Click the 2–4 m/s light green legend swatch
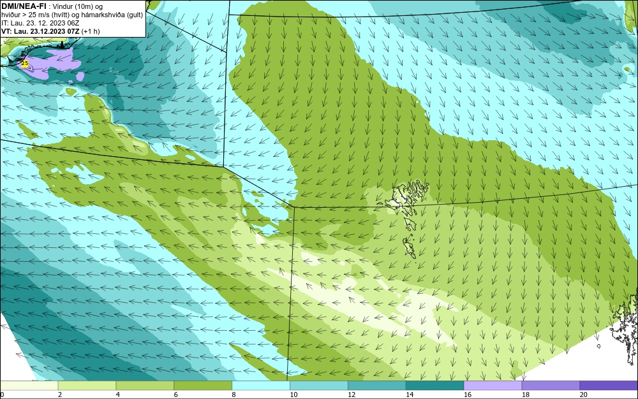638x399 pixels. (x=87, y=385)
